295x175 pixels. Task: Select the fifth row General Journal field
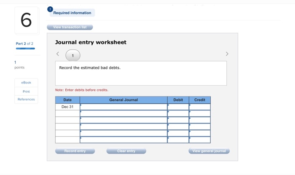coord(123,133)
